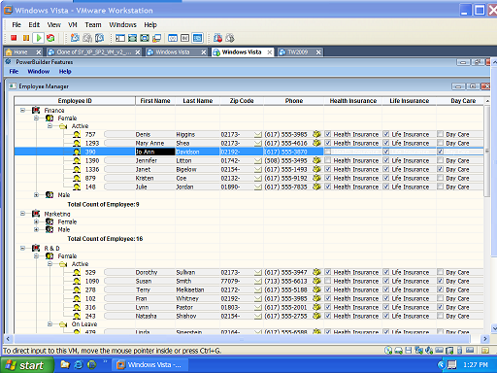This screenshot has height=373, width=497.
Task: Collapse the Female node under Finance
Action: pos(36,119)
